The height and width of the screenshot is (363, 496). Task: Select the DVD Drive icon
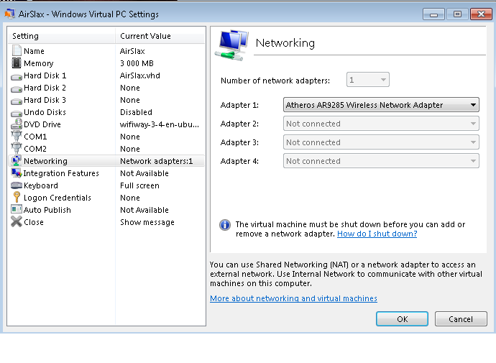pyautogui.click(x=17, y=124)
